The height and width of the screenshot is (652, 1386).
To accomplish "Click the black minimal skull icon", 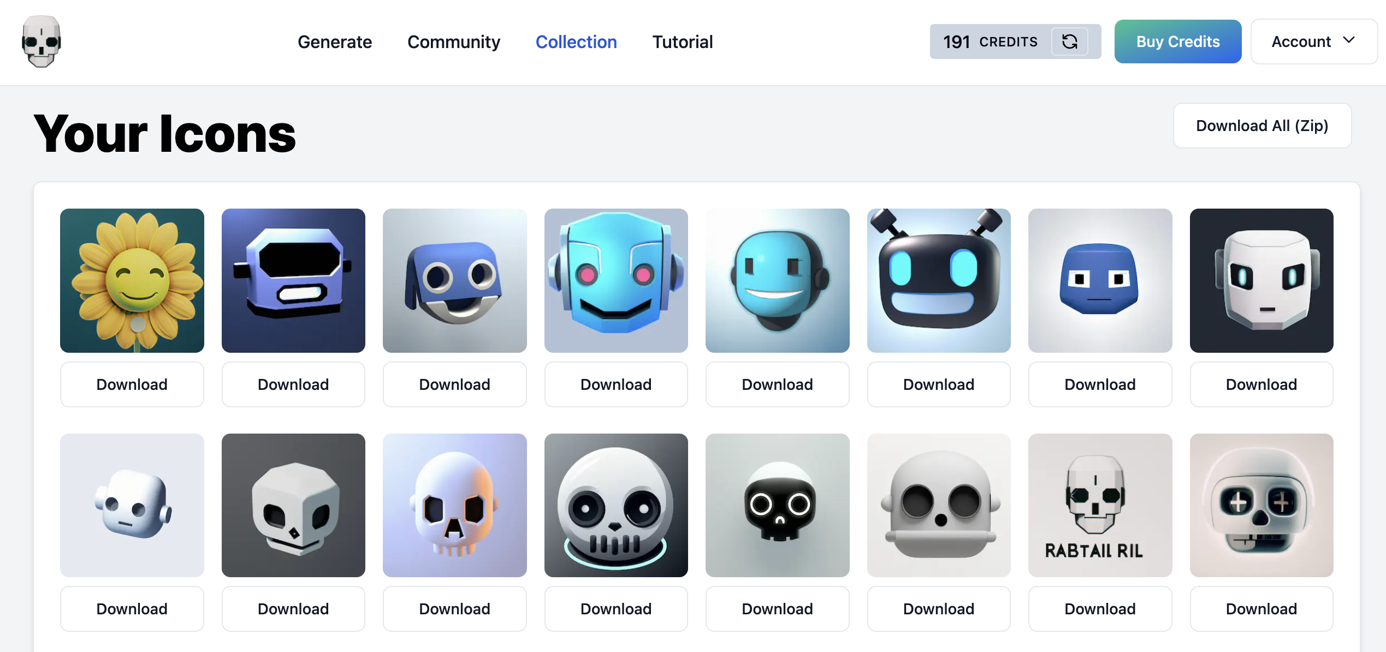I will (777, 505).
